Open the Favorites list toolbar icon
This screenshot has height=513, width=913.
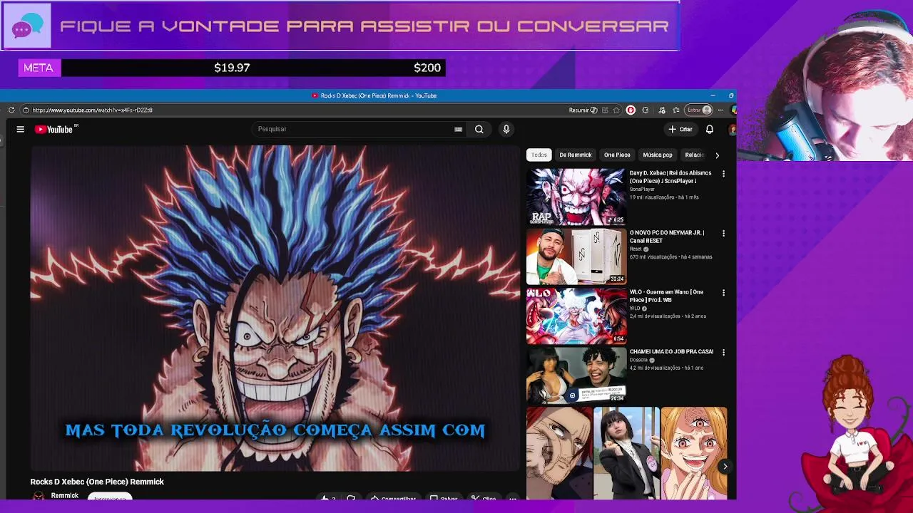pos(675,110)
